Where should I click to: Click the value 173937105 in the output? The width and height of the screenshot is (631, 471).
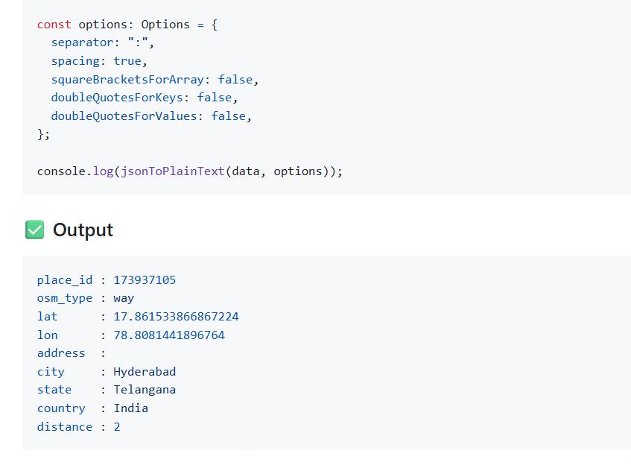pyautogui.click(x=145, y=280)
